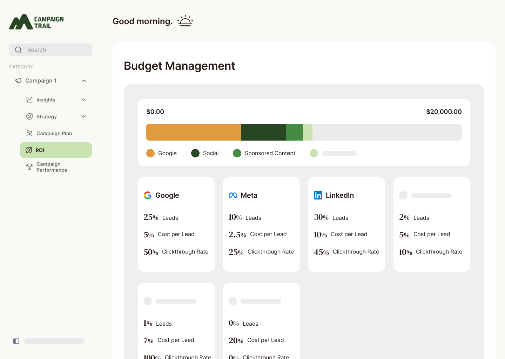Click the Sponsored Content legend swatch
Viewport: 505px width, 359px height.
(237, 153)
